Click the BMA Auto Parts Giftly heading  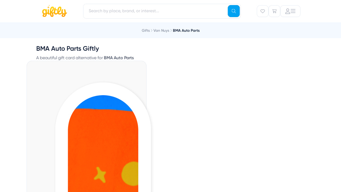(67, 49)
